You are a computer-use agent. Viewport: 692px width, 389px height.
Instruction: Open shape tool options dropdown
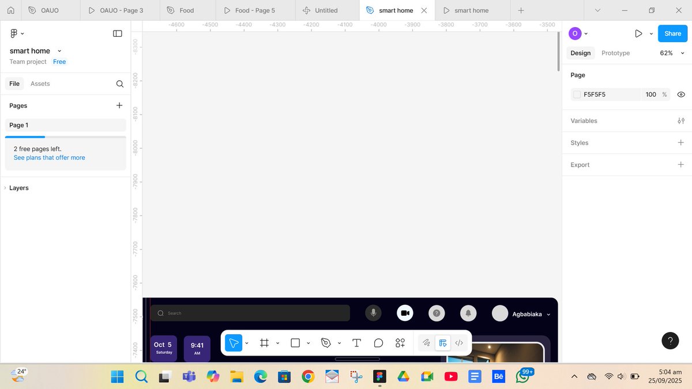pyautogui.click(x=308, y=343)
